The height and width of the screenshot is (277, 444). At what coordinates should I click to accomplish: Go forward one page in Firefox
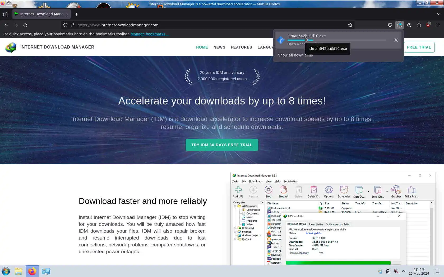pyautogui.click(x=16, y=25)
